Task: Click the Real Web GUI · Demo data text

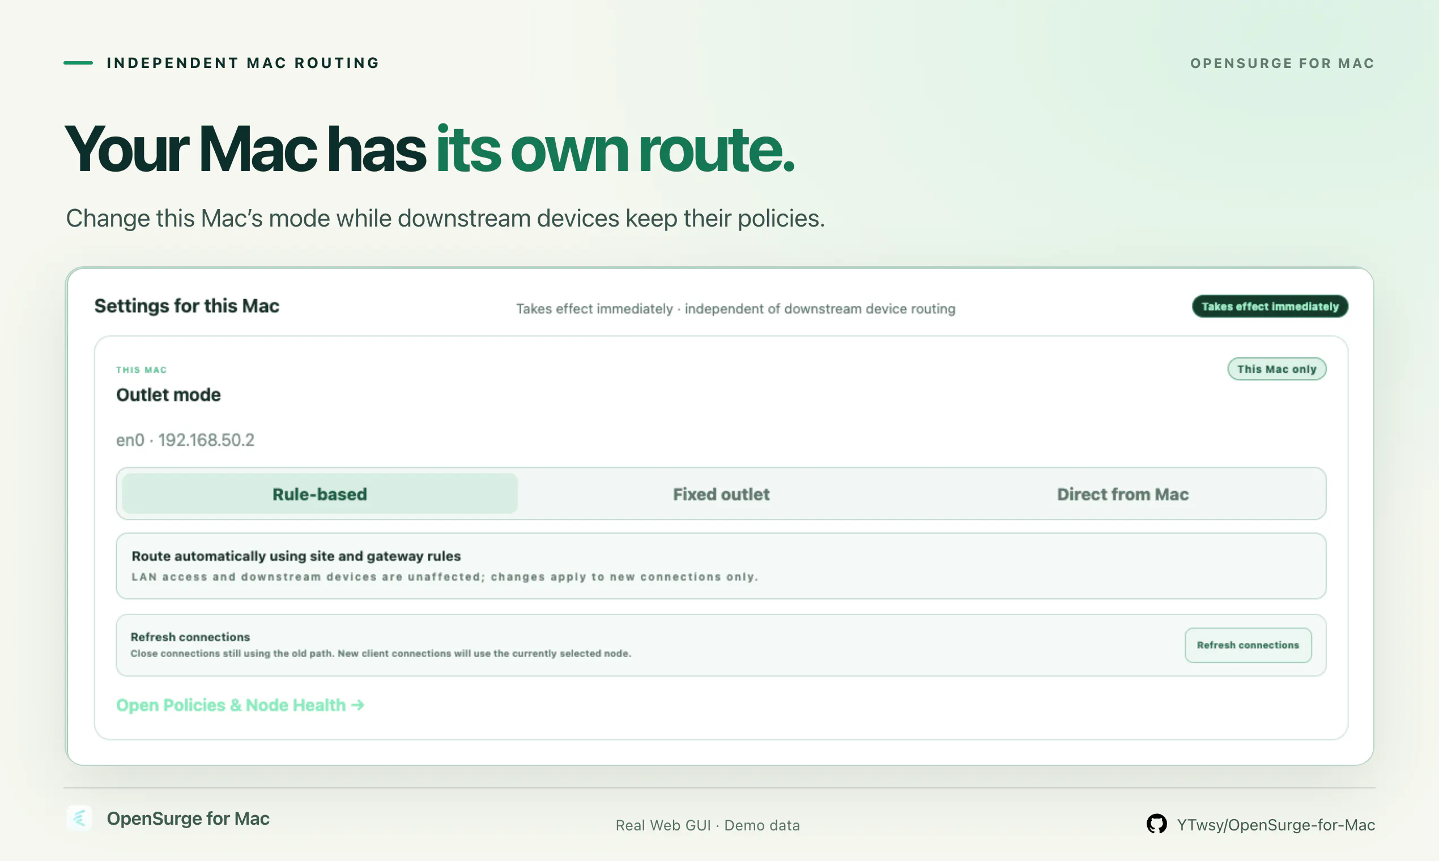Action: click(x=708, y=825)
